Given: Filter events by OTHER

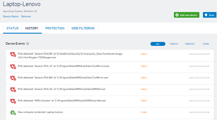Looking at the screenshot, I should pos(206,44).
